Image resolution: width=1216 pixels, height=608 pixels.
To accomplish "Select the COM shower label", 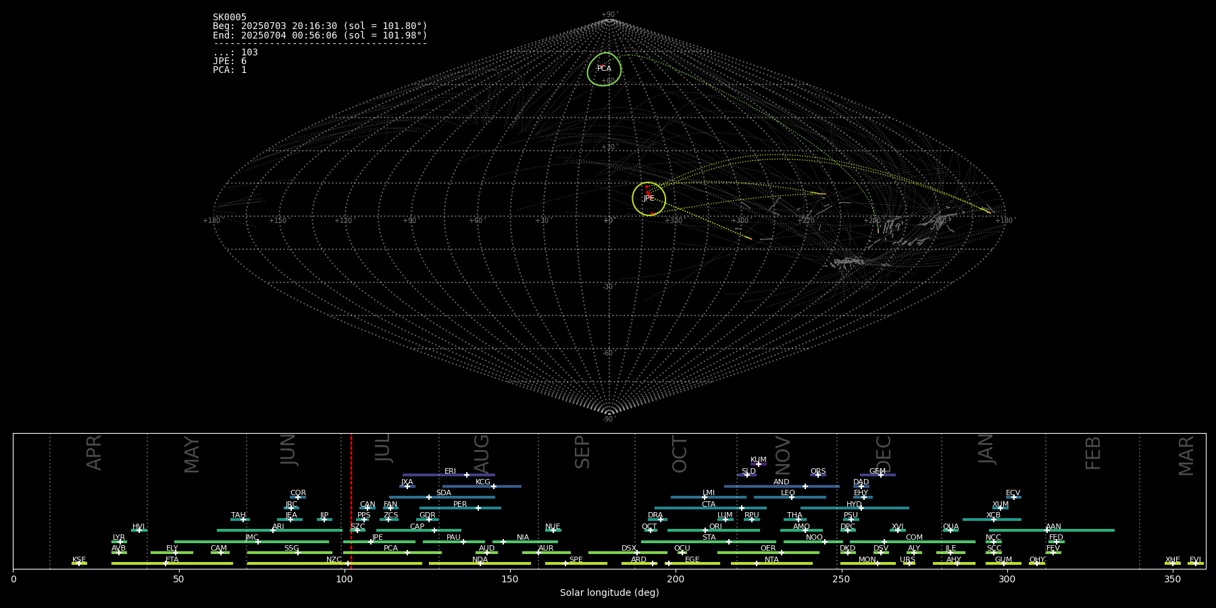I will [914, 538].
